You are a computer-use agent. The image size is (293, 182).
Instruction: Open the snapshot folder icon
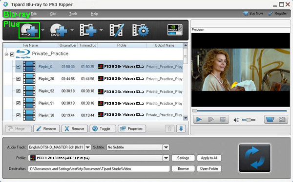point(270,119)
